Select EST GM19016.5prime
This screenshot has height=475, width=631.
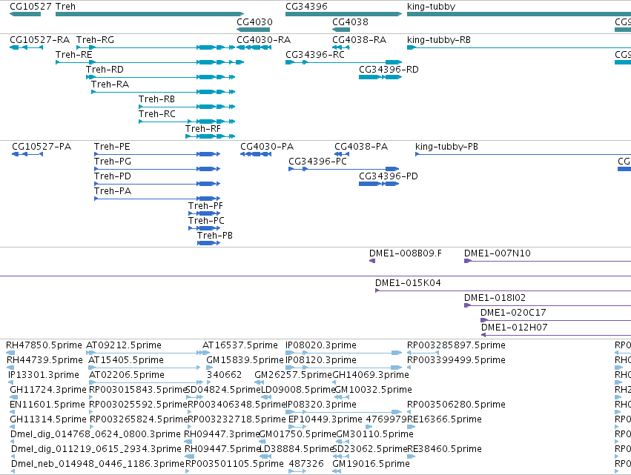(337, 471)
